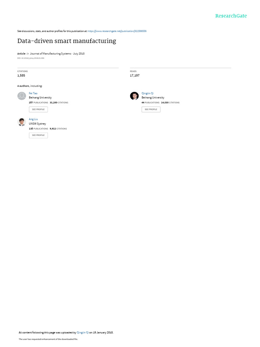Click UNSW Sydney affiliation text

tap(37, 124)
